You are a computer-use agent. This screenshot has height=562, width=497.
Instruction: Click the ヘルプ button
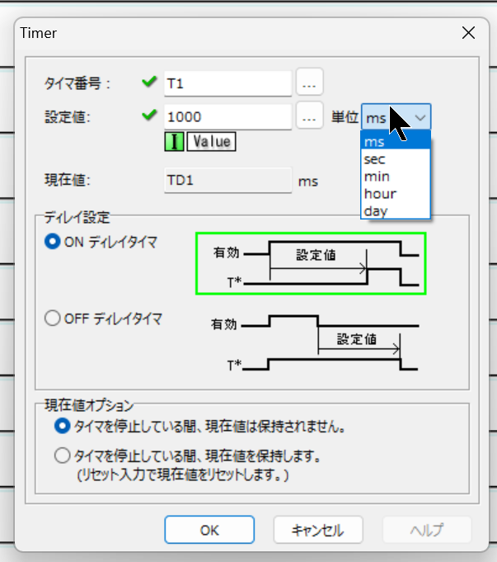click(x=427, y=530)
